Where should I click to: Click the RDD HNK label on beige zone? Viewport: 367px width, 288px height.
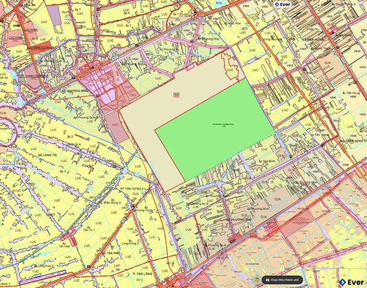click(176, 96)
